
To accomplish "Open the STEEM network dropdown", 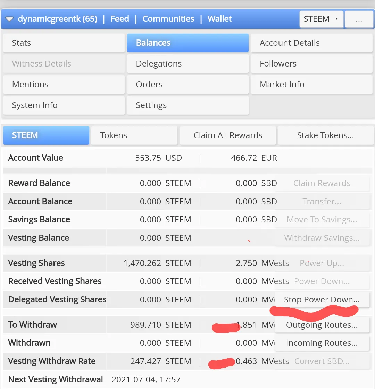I will [321, 19].
